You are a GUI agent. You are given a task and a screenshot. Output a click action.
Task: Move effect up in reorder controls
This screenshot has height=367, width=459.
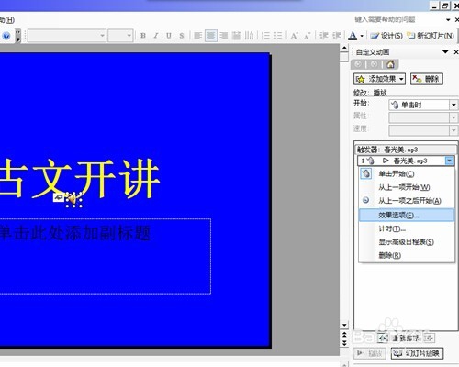click(383, 338)
